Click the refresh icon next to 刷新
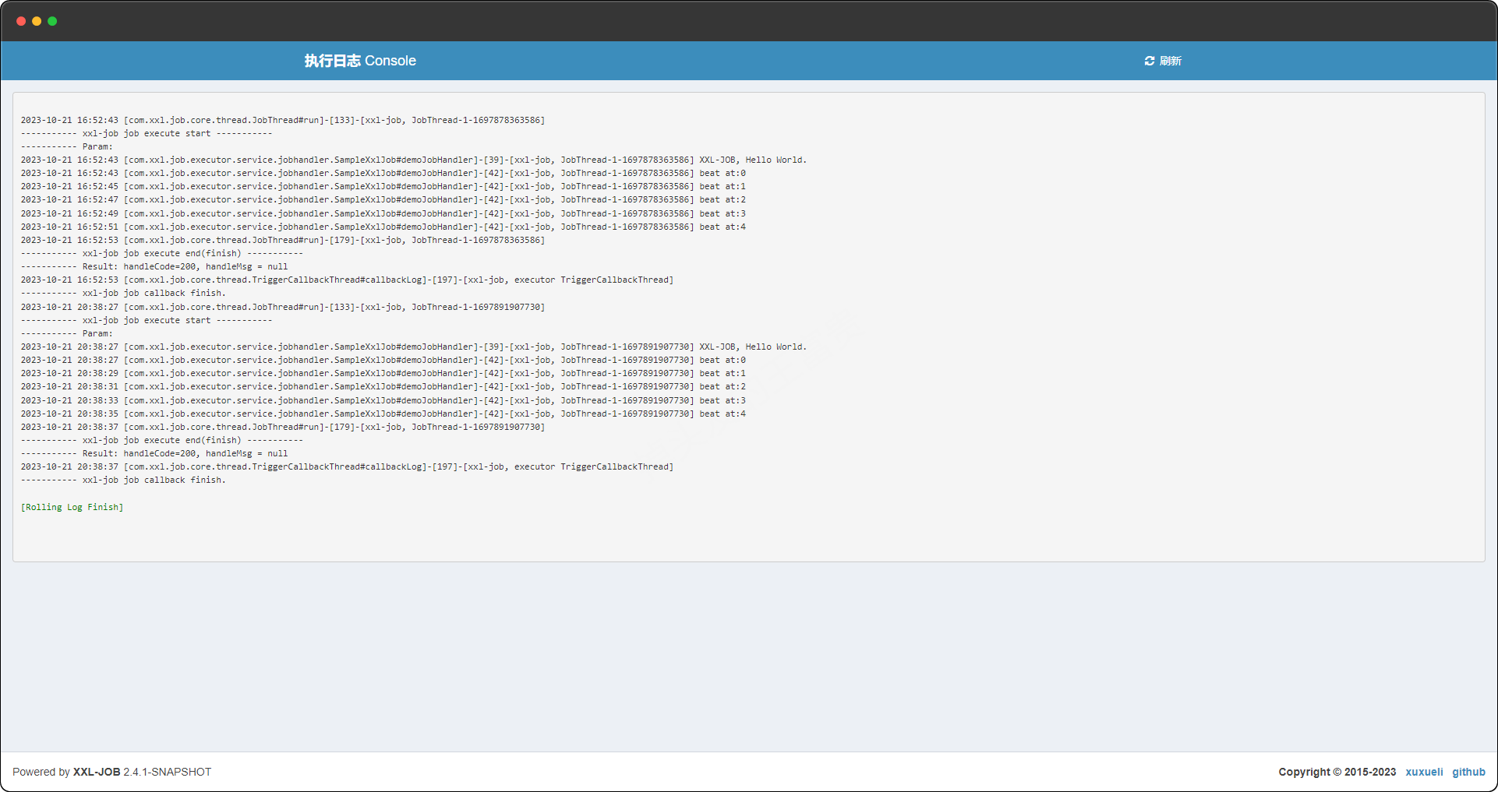Image resolution: width=1498 pixels, height=792 pixels. [1149, 61]
